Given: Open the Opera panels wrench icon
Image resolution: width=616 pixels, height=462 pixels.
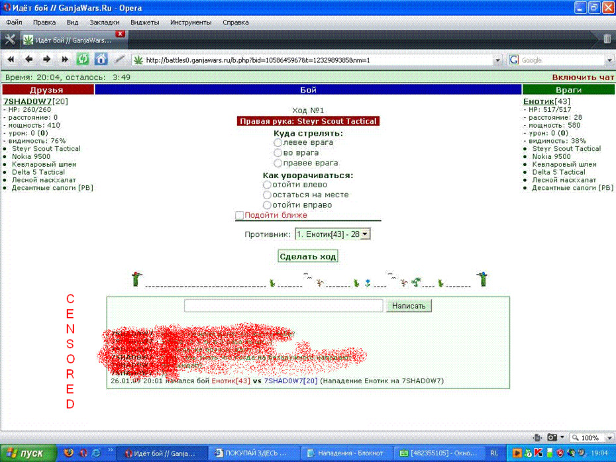Looking at the screenshot, I should point(9,40).
